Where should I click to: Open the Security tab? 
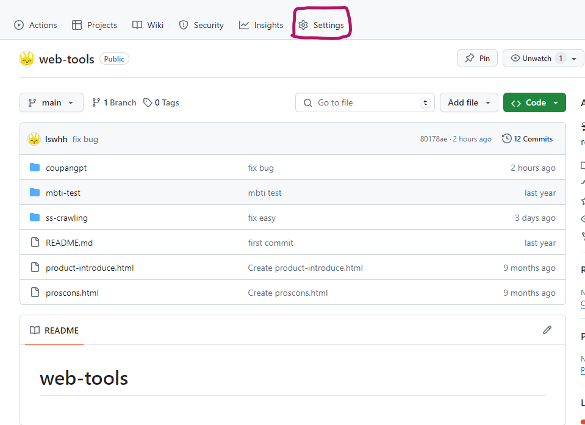[201, 25]
